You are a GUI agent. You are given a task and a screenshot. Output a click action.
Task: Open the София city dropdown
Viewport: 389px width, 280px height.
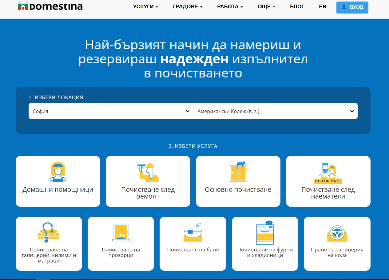111,111
